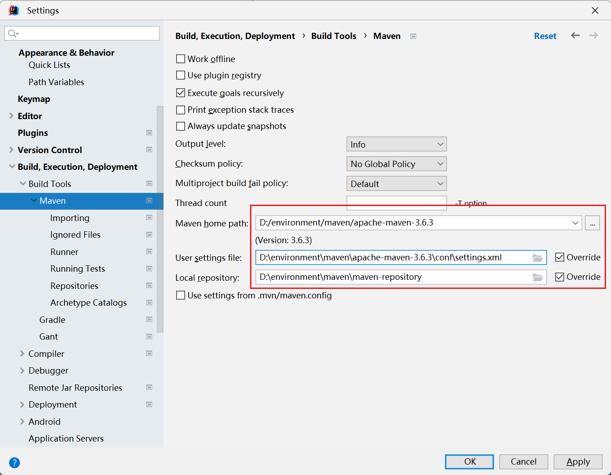Click the project icon beside Compiler row
This screenshot has height=475, width=611.
pos(149,353)
